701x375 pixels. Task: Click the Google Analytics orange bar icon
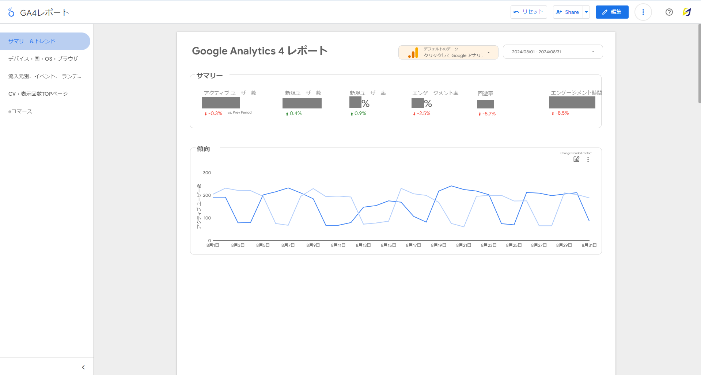(413, 53)
